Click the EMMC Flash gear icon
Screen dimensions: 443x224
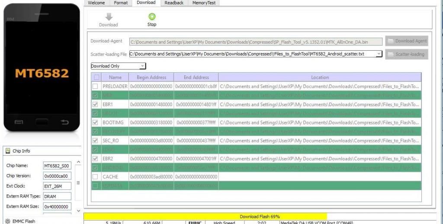(7, 221)
